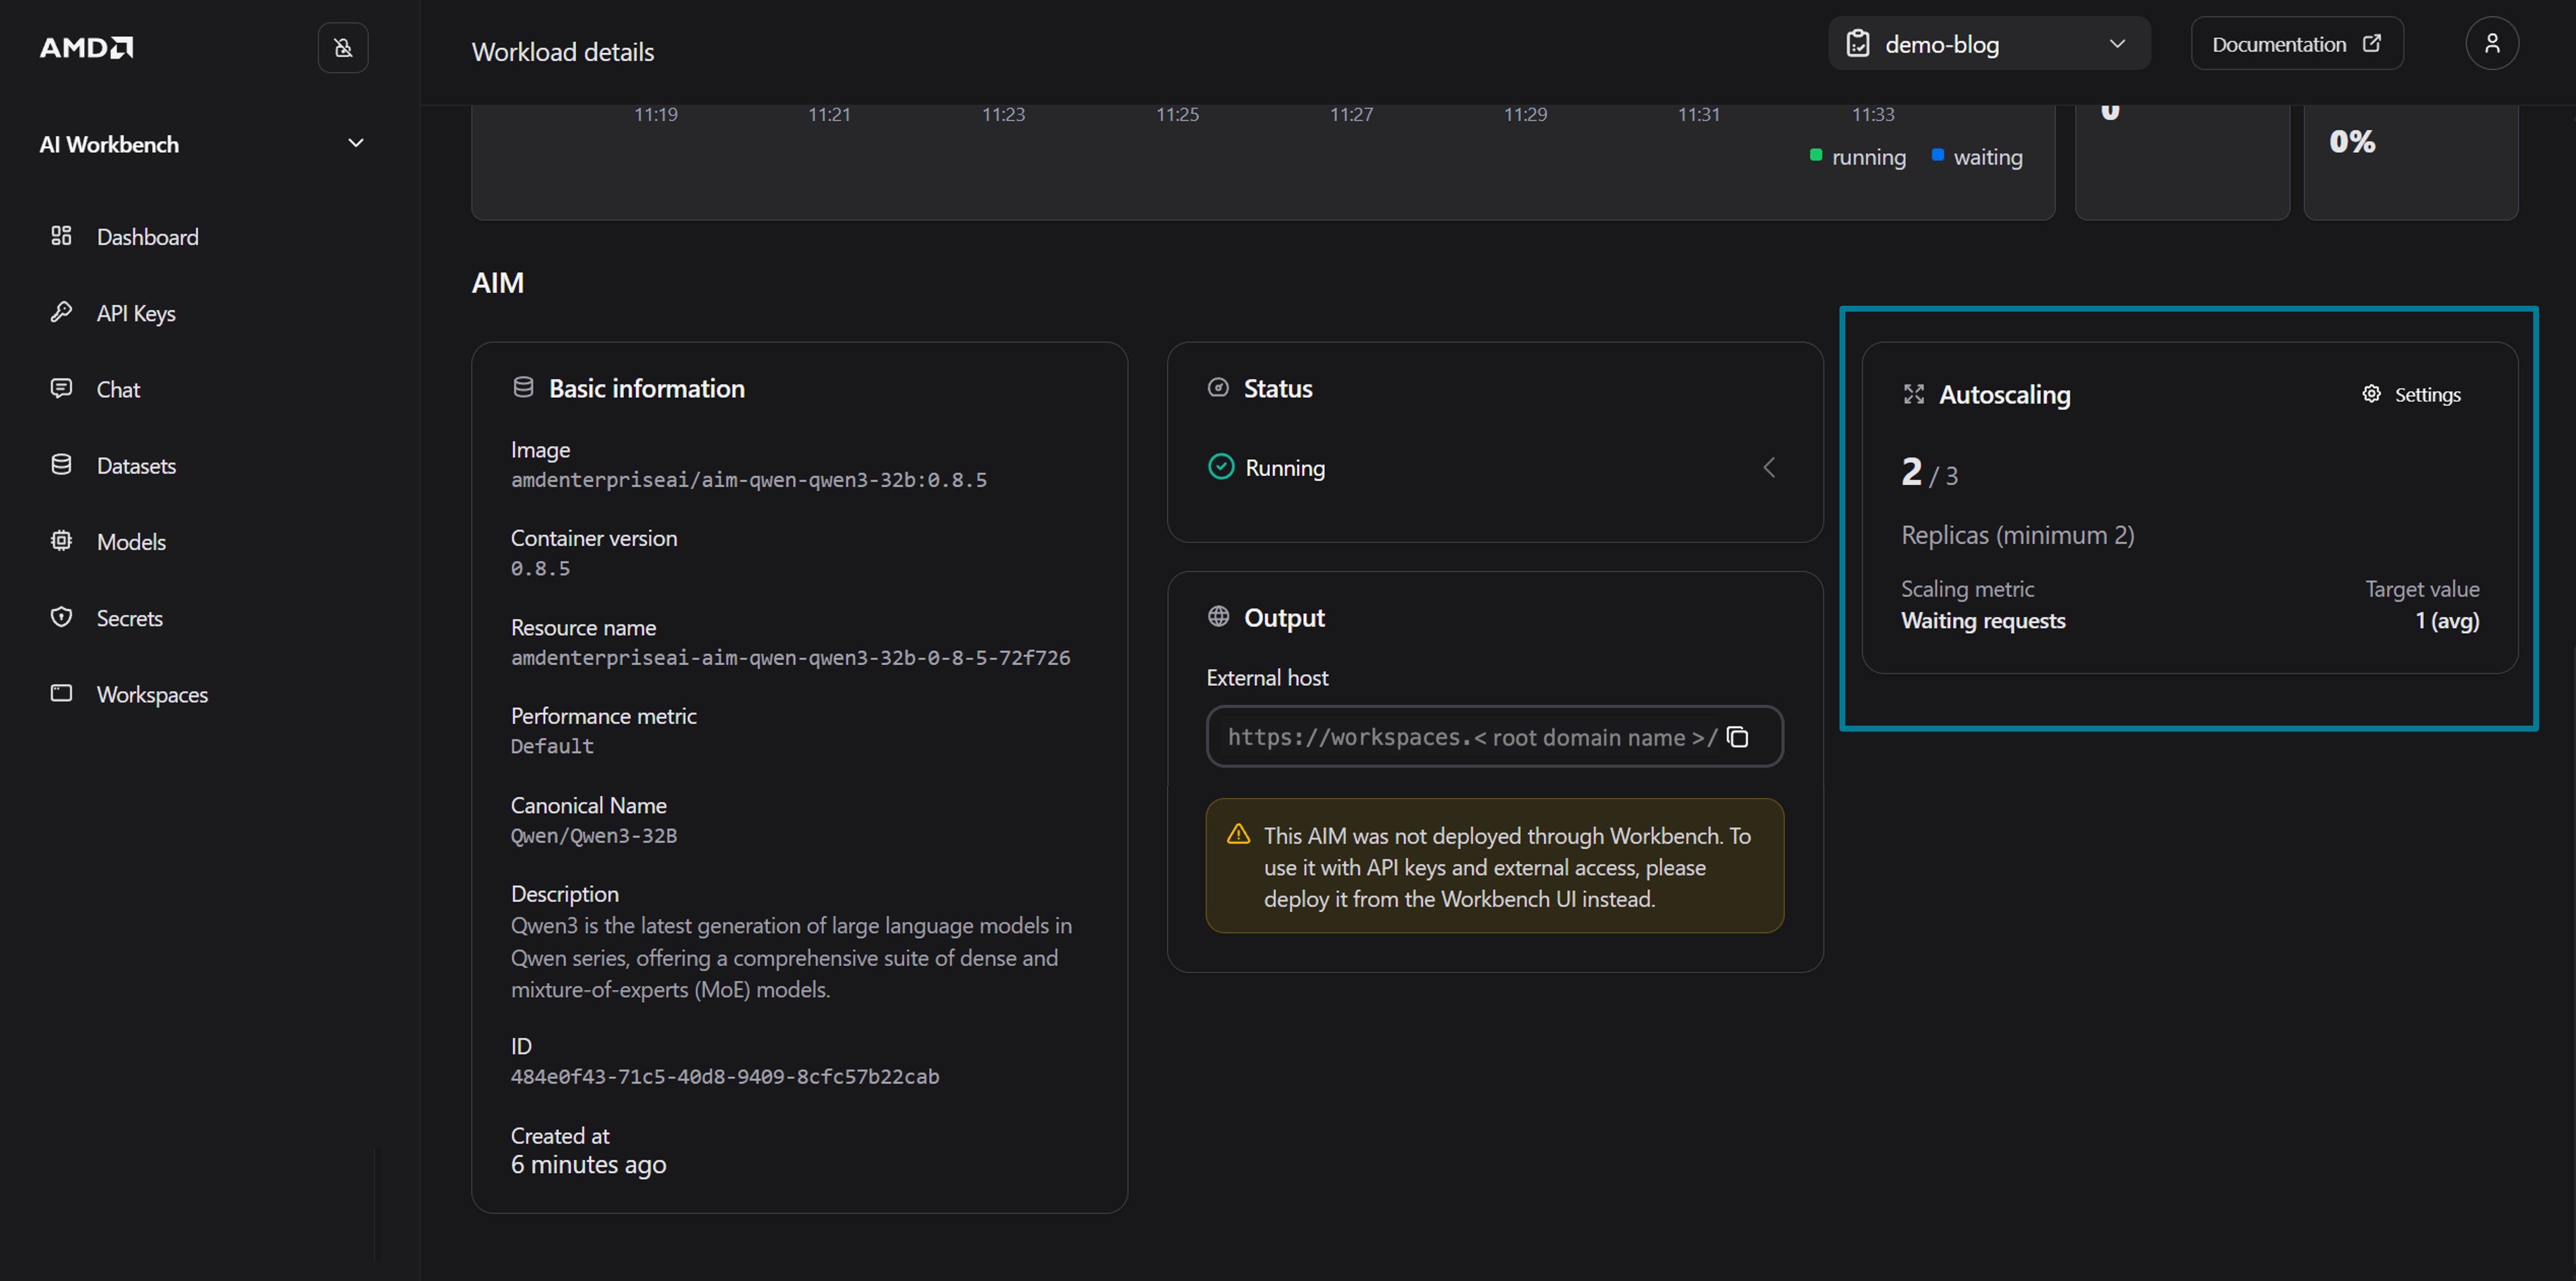The height and width of the screenshot is (1281, 2576).
Task: Expand the AI Workbench section chevron
Action: pyautogui.click(x=355, y=143)
